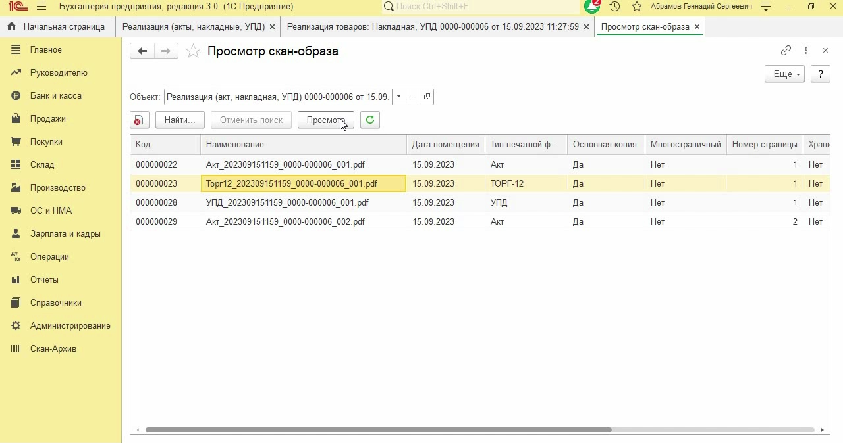Open the Продажи sidebar section
843x443 pixels.
(x=47, y=118)
